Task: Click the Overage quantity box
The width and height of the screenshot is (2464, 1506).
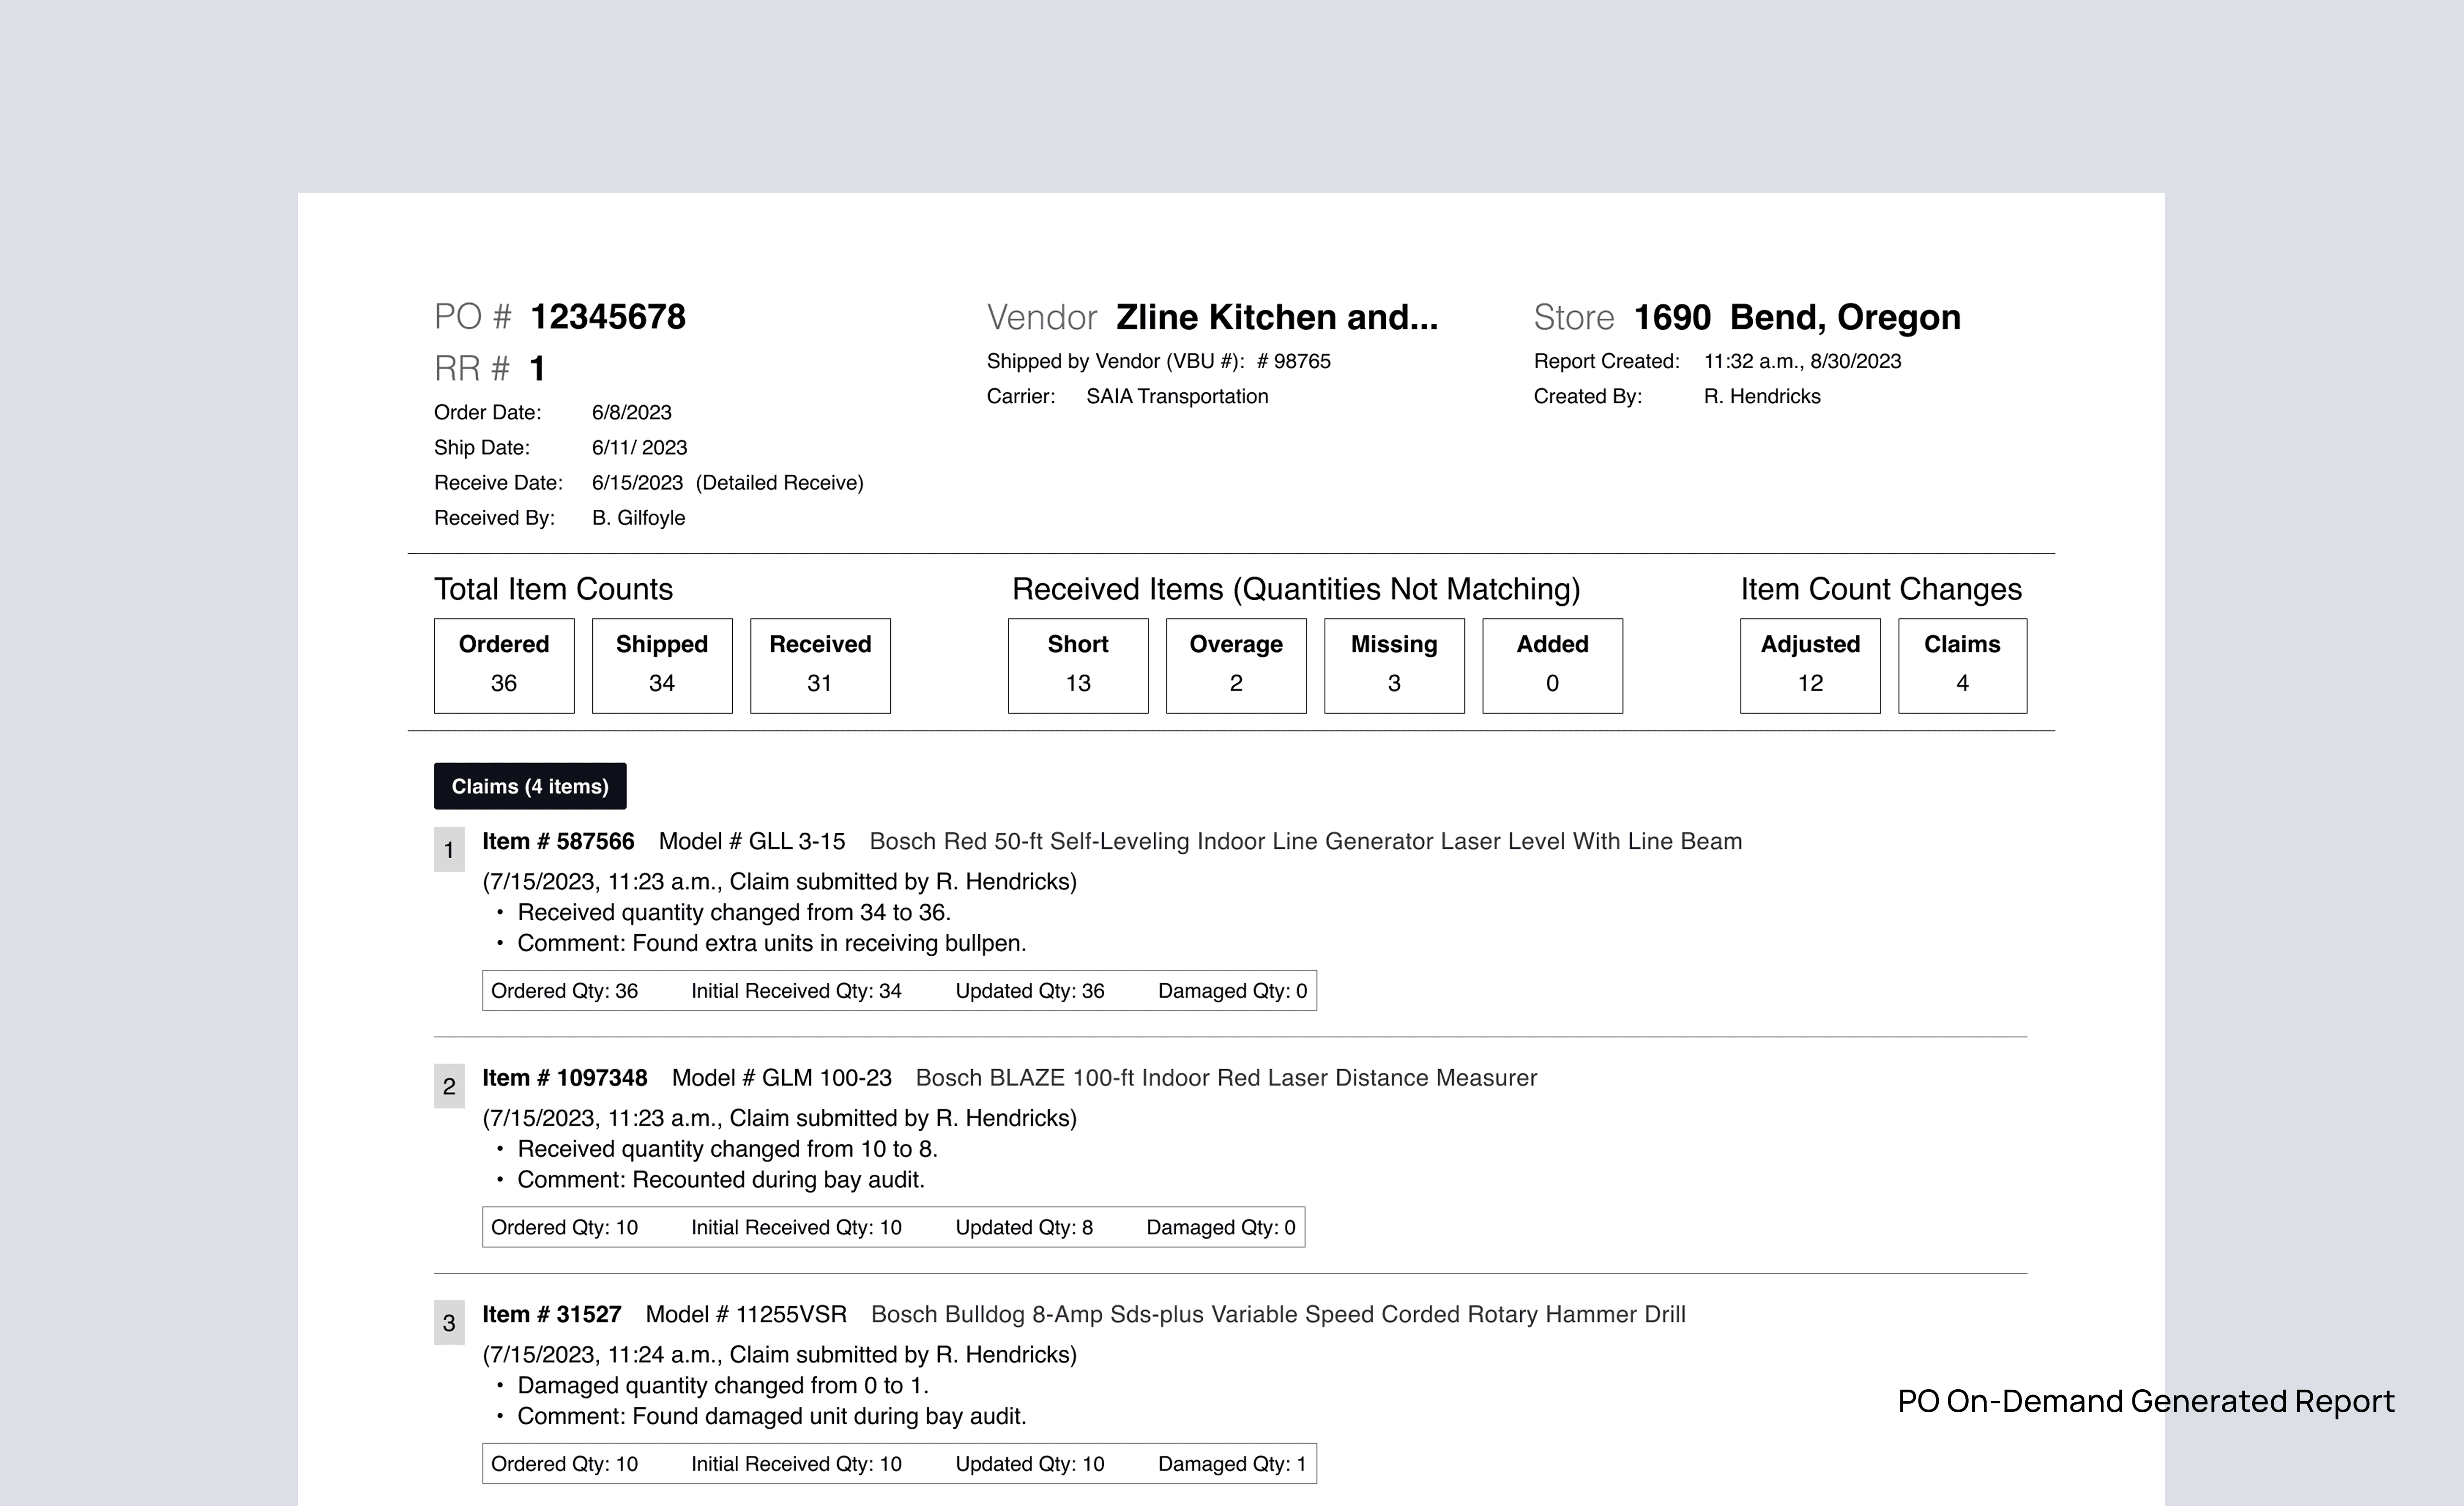Action: click(1235, 665)
